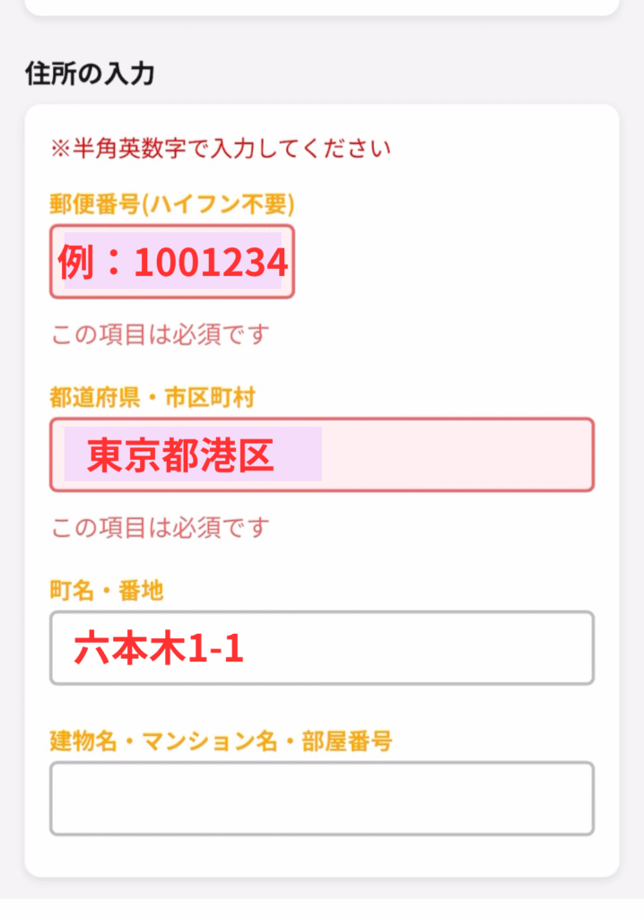The width and height of the screenshot is (644, 918).
Task: Click empty gray area right of 住所の入力 heading
Action: 404,74
